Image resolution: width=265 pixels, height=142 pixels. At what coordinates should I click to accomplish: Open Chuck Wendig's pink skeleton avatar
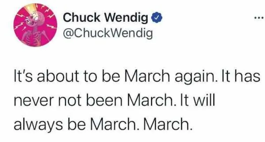(35, 25)
